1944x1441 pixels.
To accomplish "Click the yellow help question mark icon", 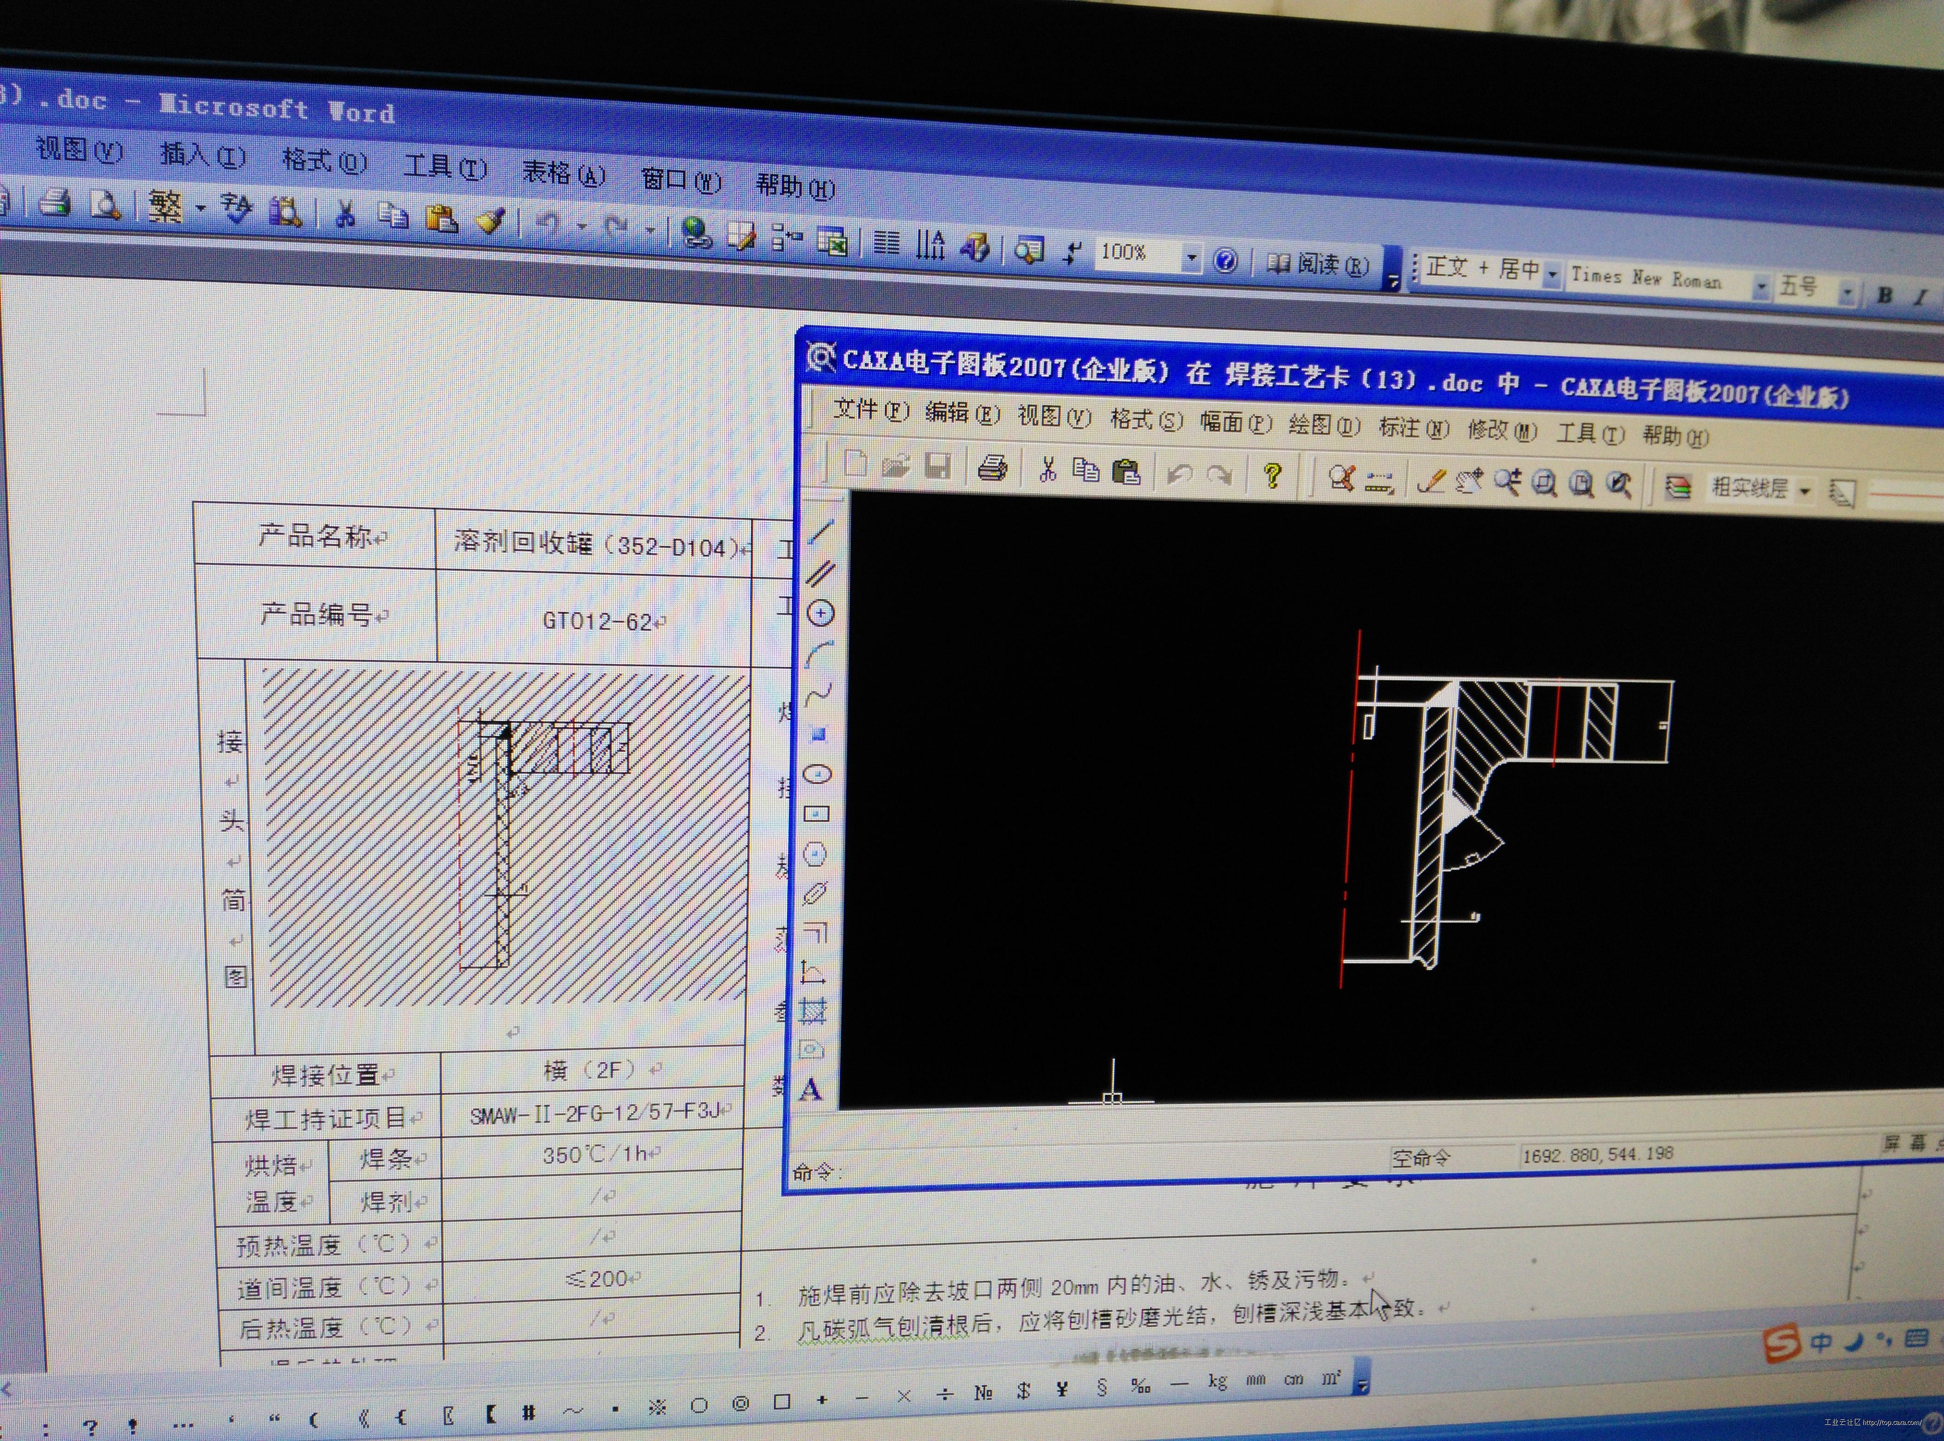I will coord(1272,475).
